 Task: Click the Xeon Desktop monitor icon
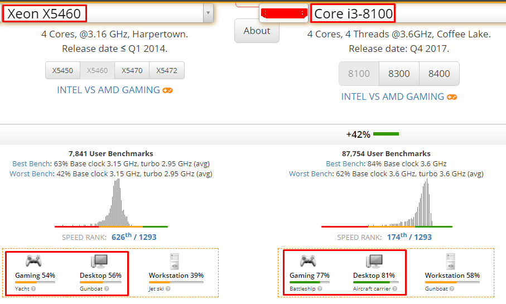(99, 261)
